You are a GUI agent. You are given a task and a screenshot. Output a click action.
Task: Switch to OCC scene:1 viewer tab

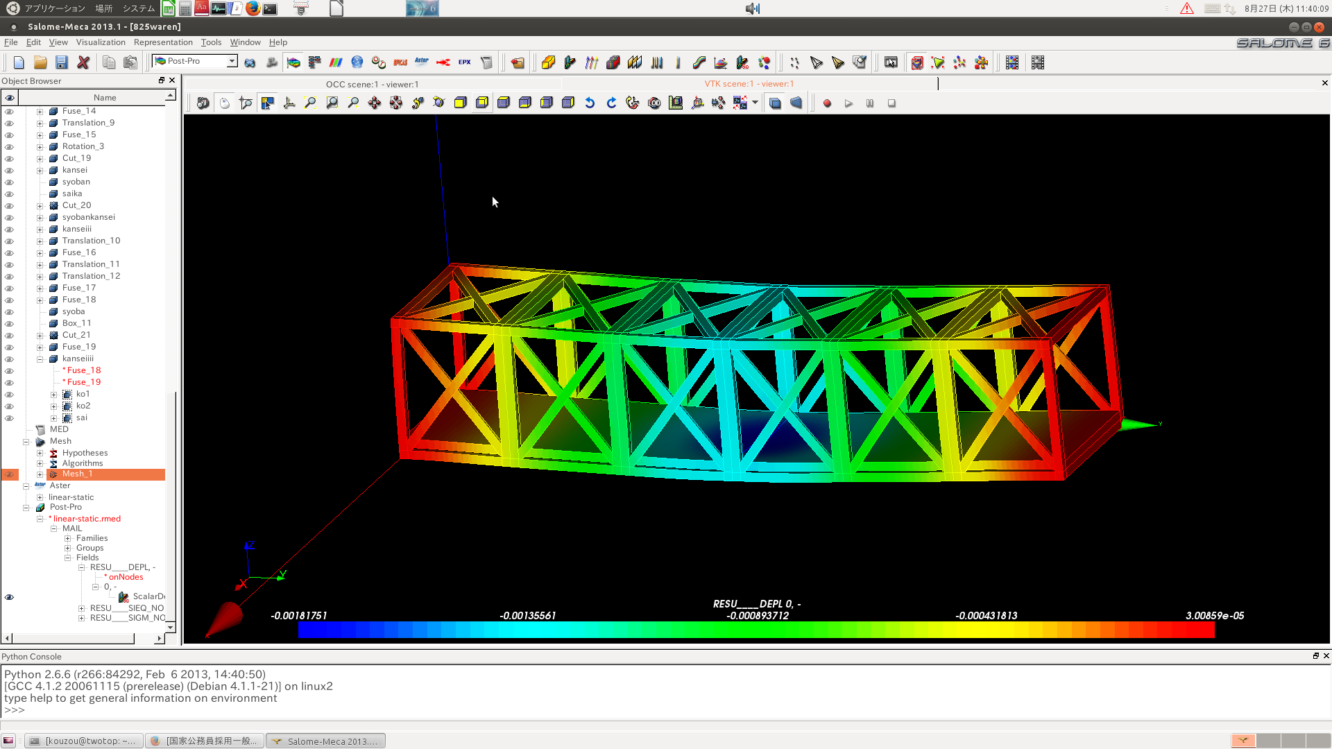373,84
